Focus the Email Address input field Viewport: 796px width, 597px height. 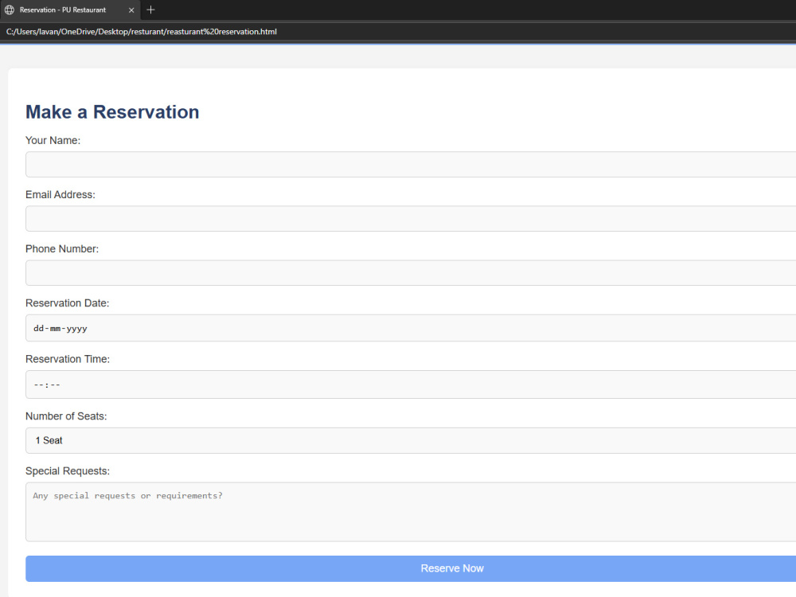[411, 219]
